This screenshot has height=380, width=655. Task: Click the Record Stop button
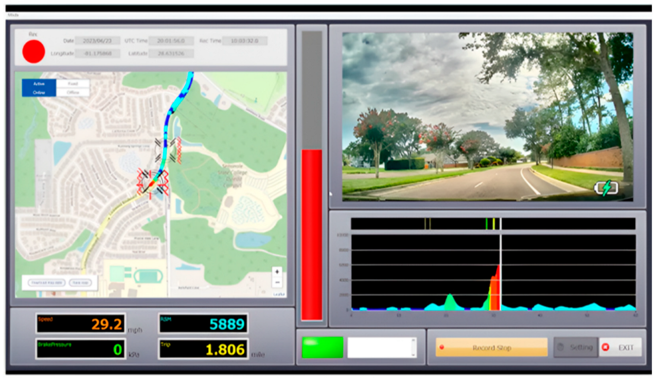pyautogui.click(x=492, y=347)
